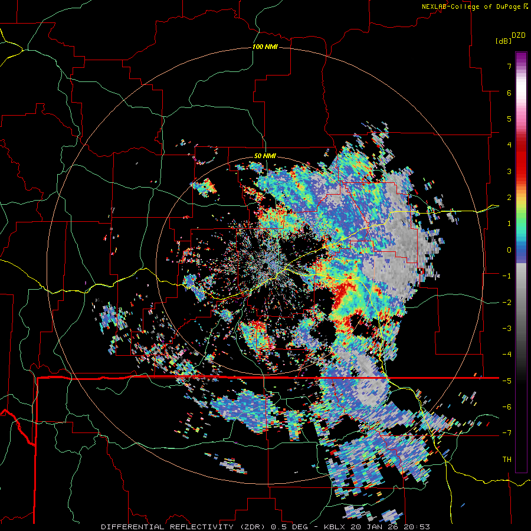Click the -4 value on color scale
531x531 pixels.
[507, 355]
